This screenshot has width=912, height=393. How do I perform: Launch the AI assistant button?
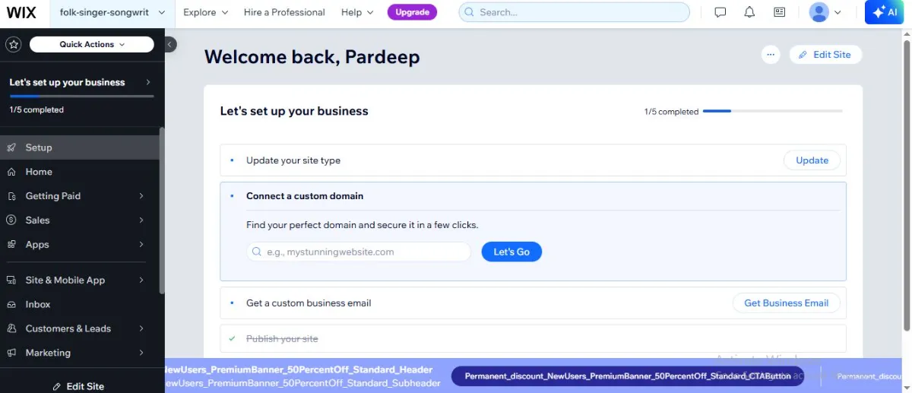click(x=884, y=12)
